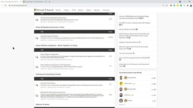193x108 pixels.
Task: Bookmark this page with the star icon
Action: [167, 5]
